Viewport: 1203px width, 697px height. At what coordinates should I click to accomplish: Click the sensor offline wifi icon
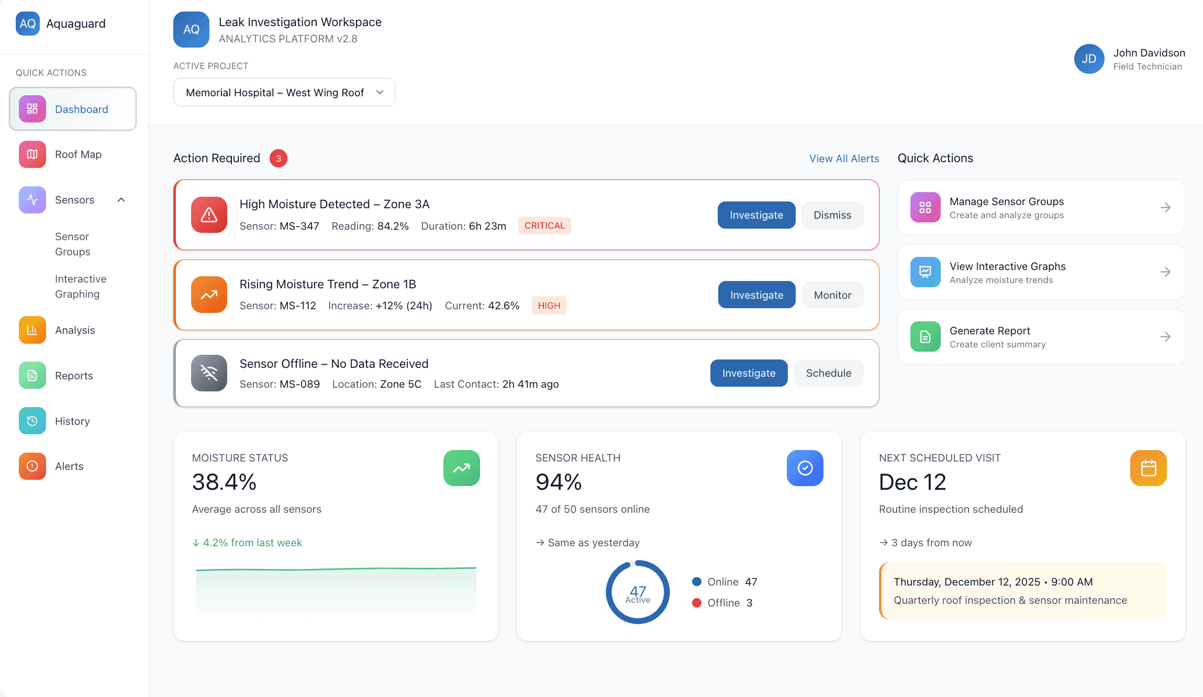point(209,373)
